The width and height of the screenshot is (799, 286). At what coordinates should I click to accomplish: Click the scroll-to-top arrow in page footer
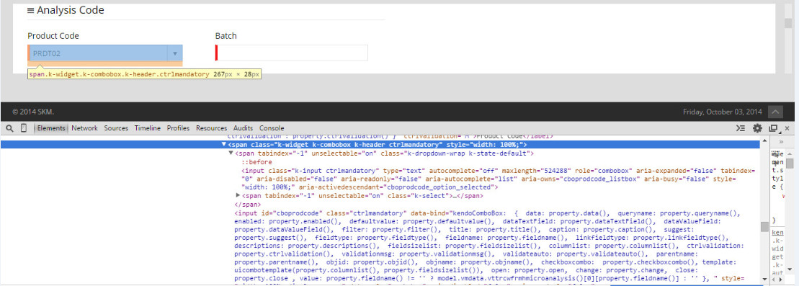[775, 112]
